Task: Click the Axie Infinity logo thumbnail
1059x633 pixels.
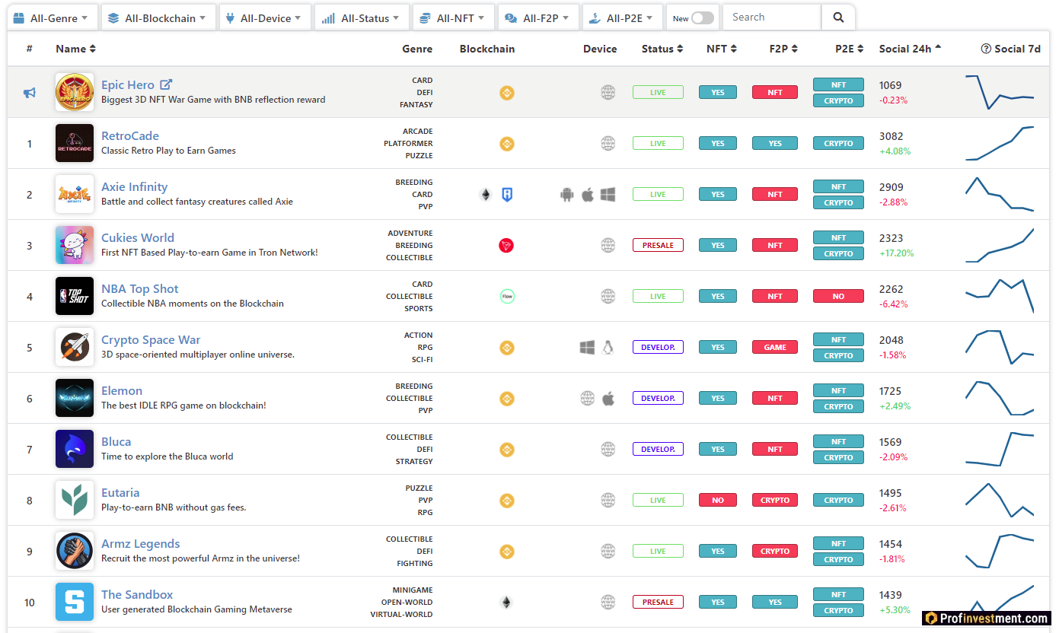Action: [75, 194]
